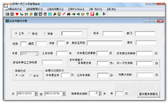Click the red square white circle icon
Viewport: 168px width, 103px height.
pos(92,14)
